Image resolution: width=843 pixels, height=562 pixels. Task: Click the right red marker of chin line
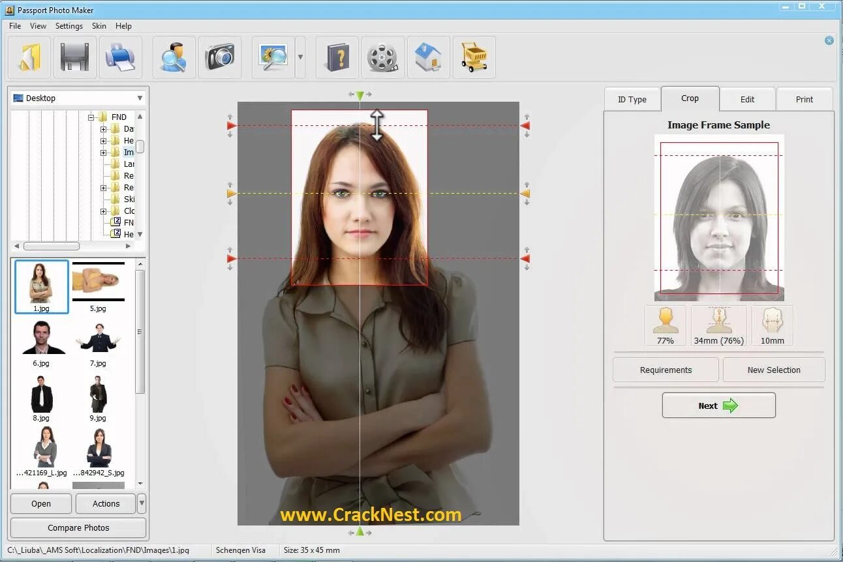(x=525, y=259)
